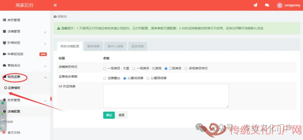This screenshot has width=303, height=140.
Task: Switch to 退货信息 tab
Action: point(137,46)
